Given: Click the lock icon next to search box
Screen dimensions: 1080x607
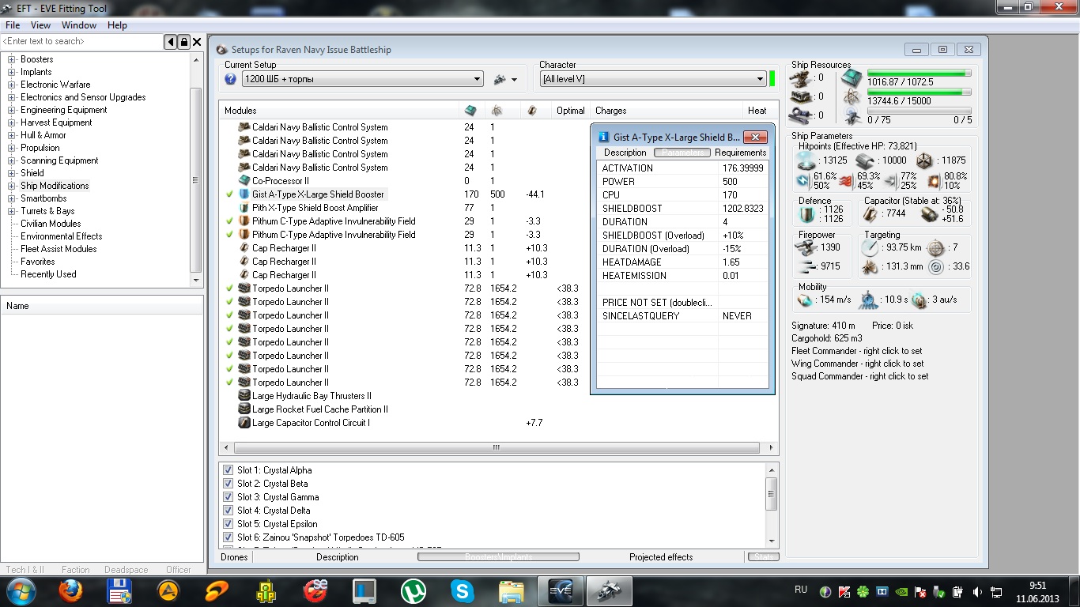Looking at the screenshot, I should (x=184, y=42).
